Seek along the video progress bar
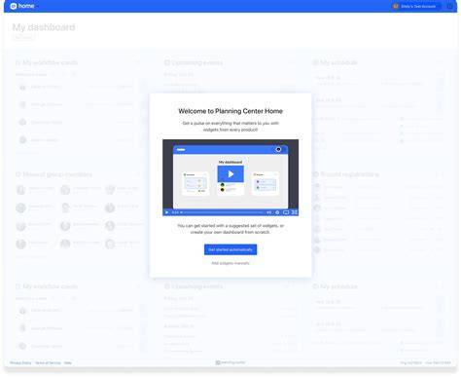Viewport: 461px width, 377px height. coord(222,212)
